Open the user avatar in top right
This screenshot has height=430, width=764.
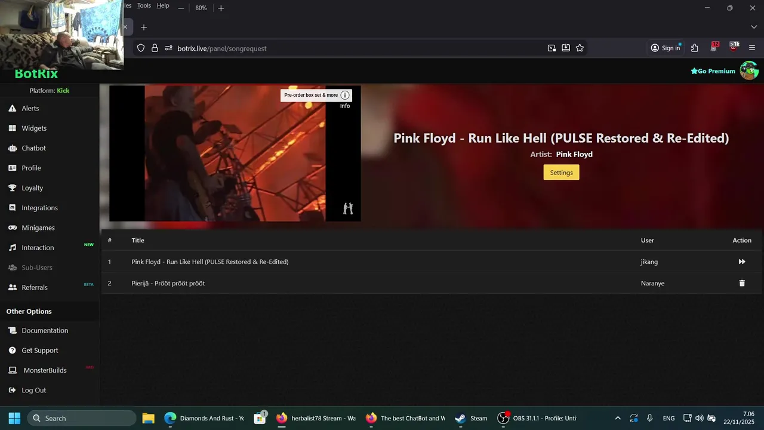(x=749, y=70)
